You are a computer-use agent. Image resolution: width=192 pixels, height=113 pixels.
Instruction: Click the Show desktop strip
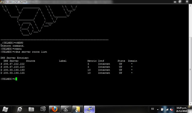click(x=191, y=109)
